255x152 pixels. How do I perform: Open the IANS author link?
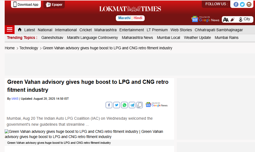pyautogui.click(x=15, y=99)
